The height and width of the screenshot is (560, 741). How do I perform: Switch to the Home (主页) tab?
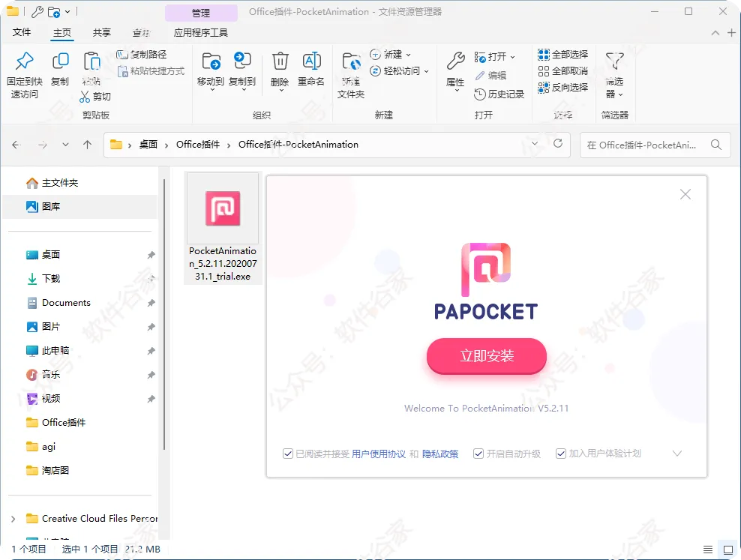[x=62, y=32]
